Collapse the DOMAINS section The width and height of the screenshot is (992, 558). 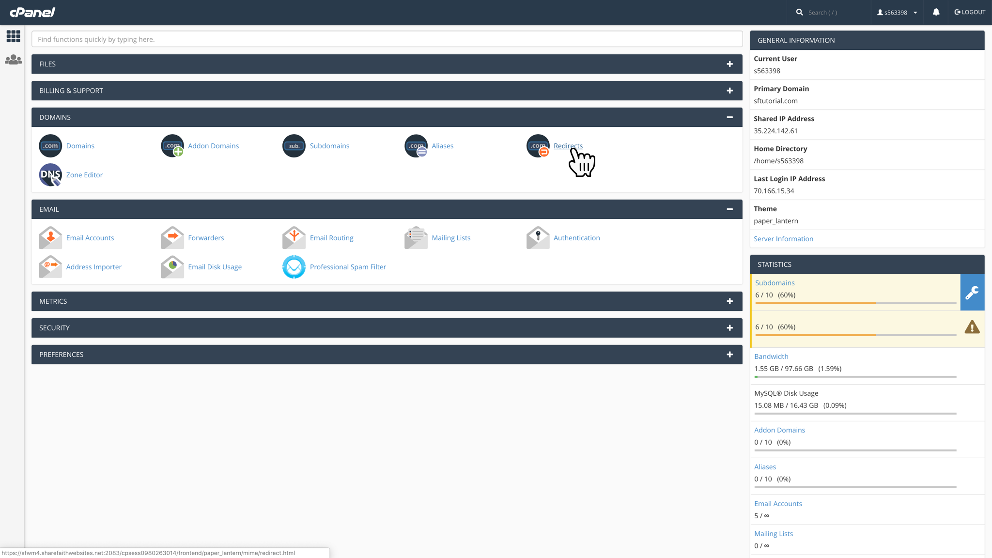(x=729, y=117)
